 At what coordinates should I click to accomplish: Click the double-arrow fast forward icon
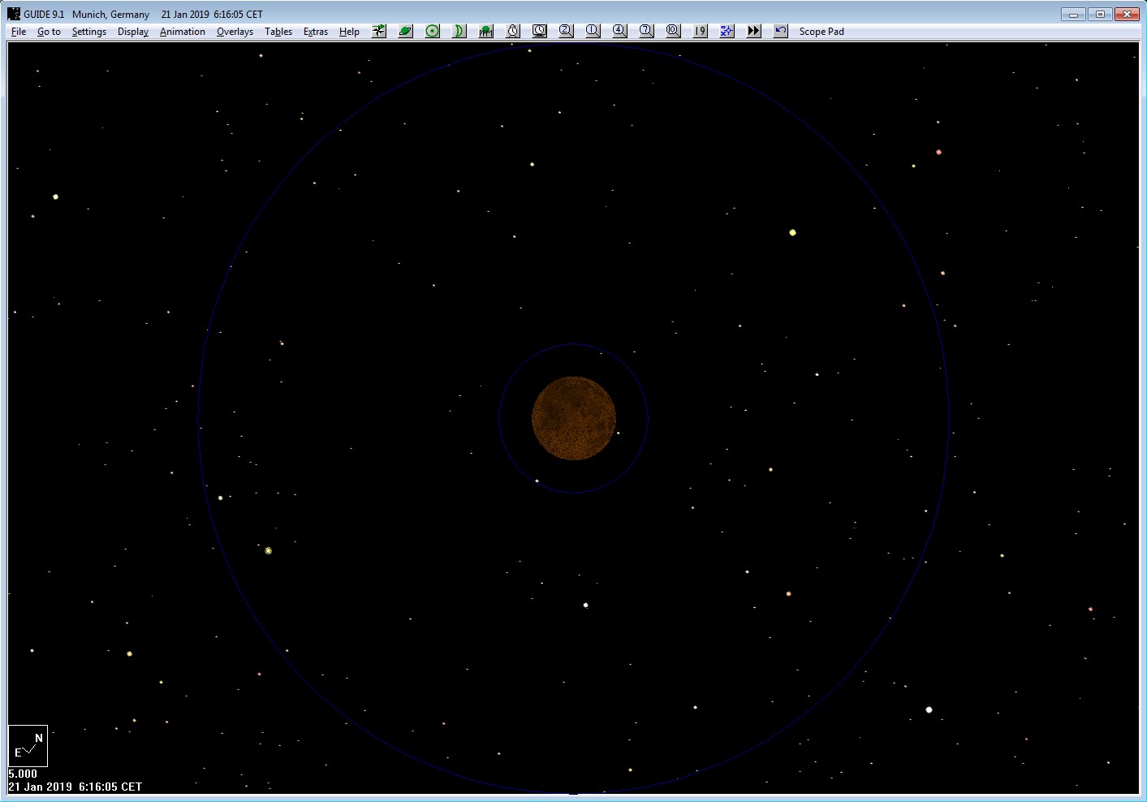(754, 31)
